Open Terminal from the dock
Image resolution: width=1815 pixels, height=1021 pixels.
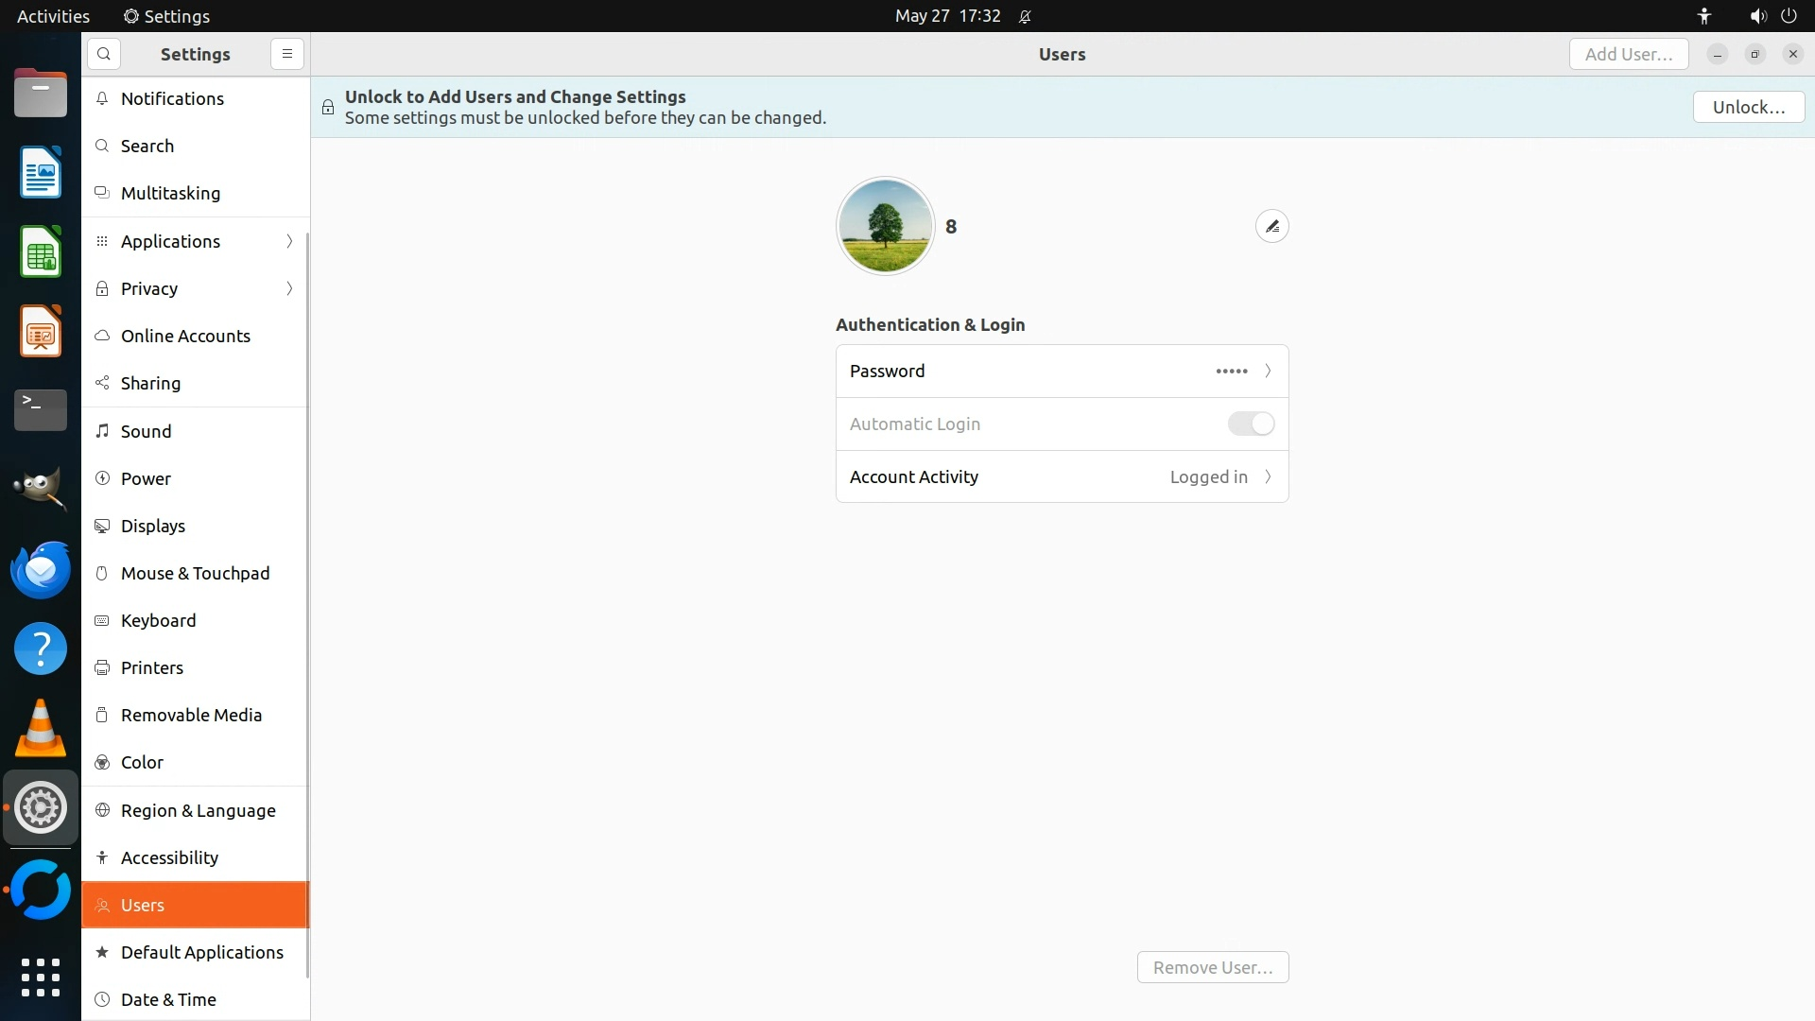point(41,410)
